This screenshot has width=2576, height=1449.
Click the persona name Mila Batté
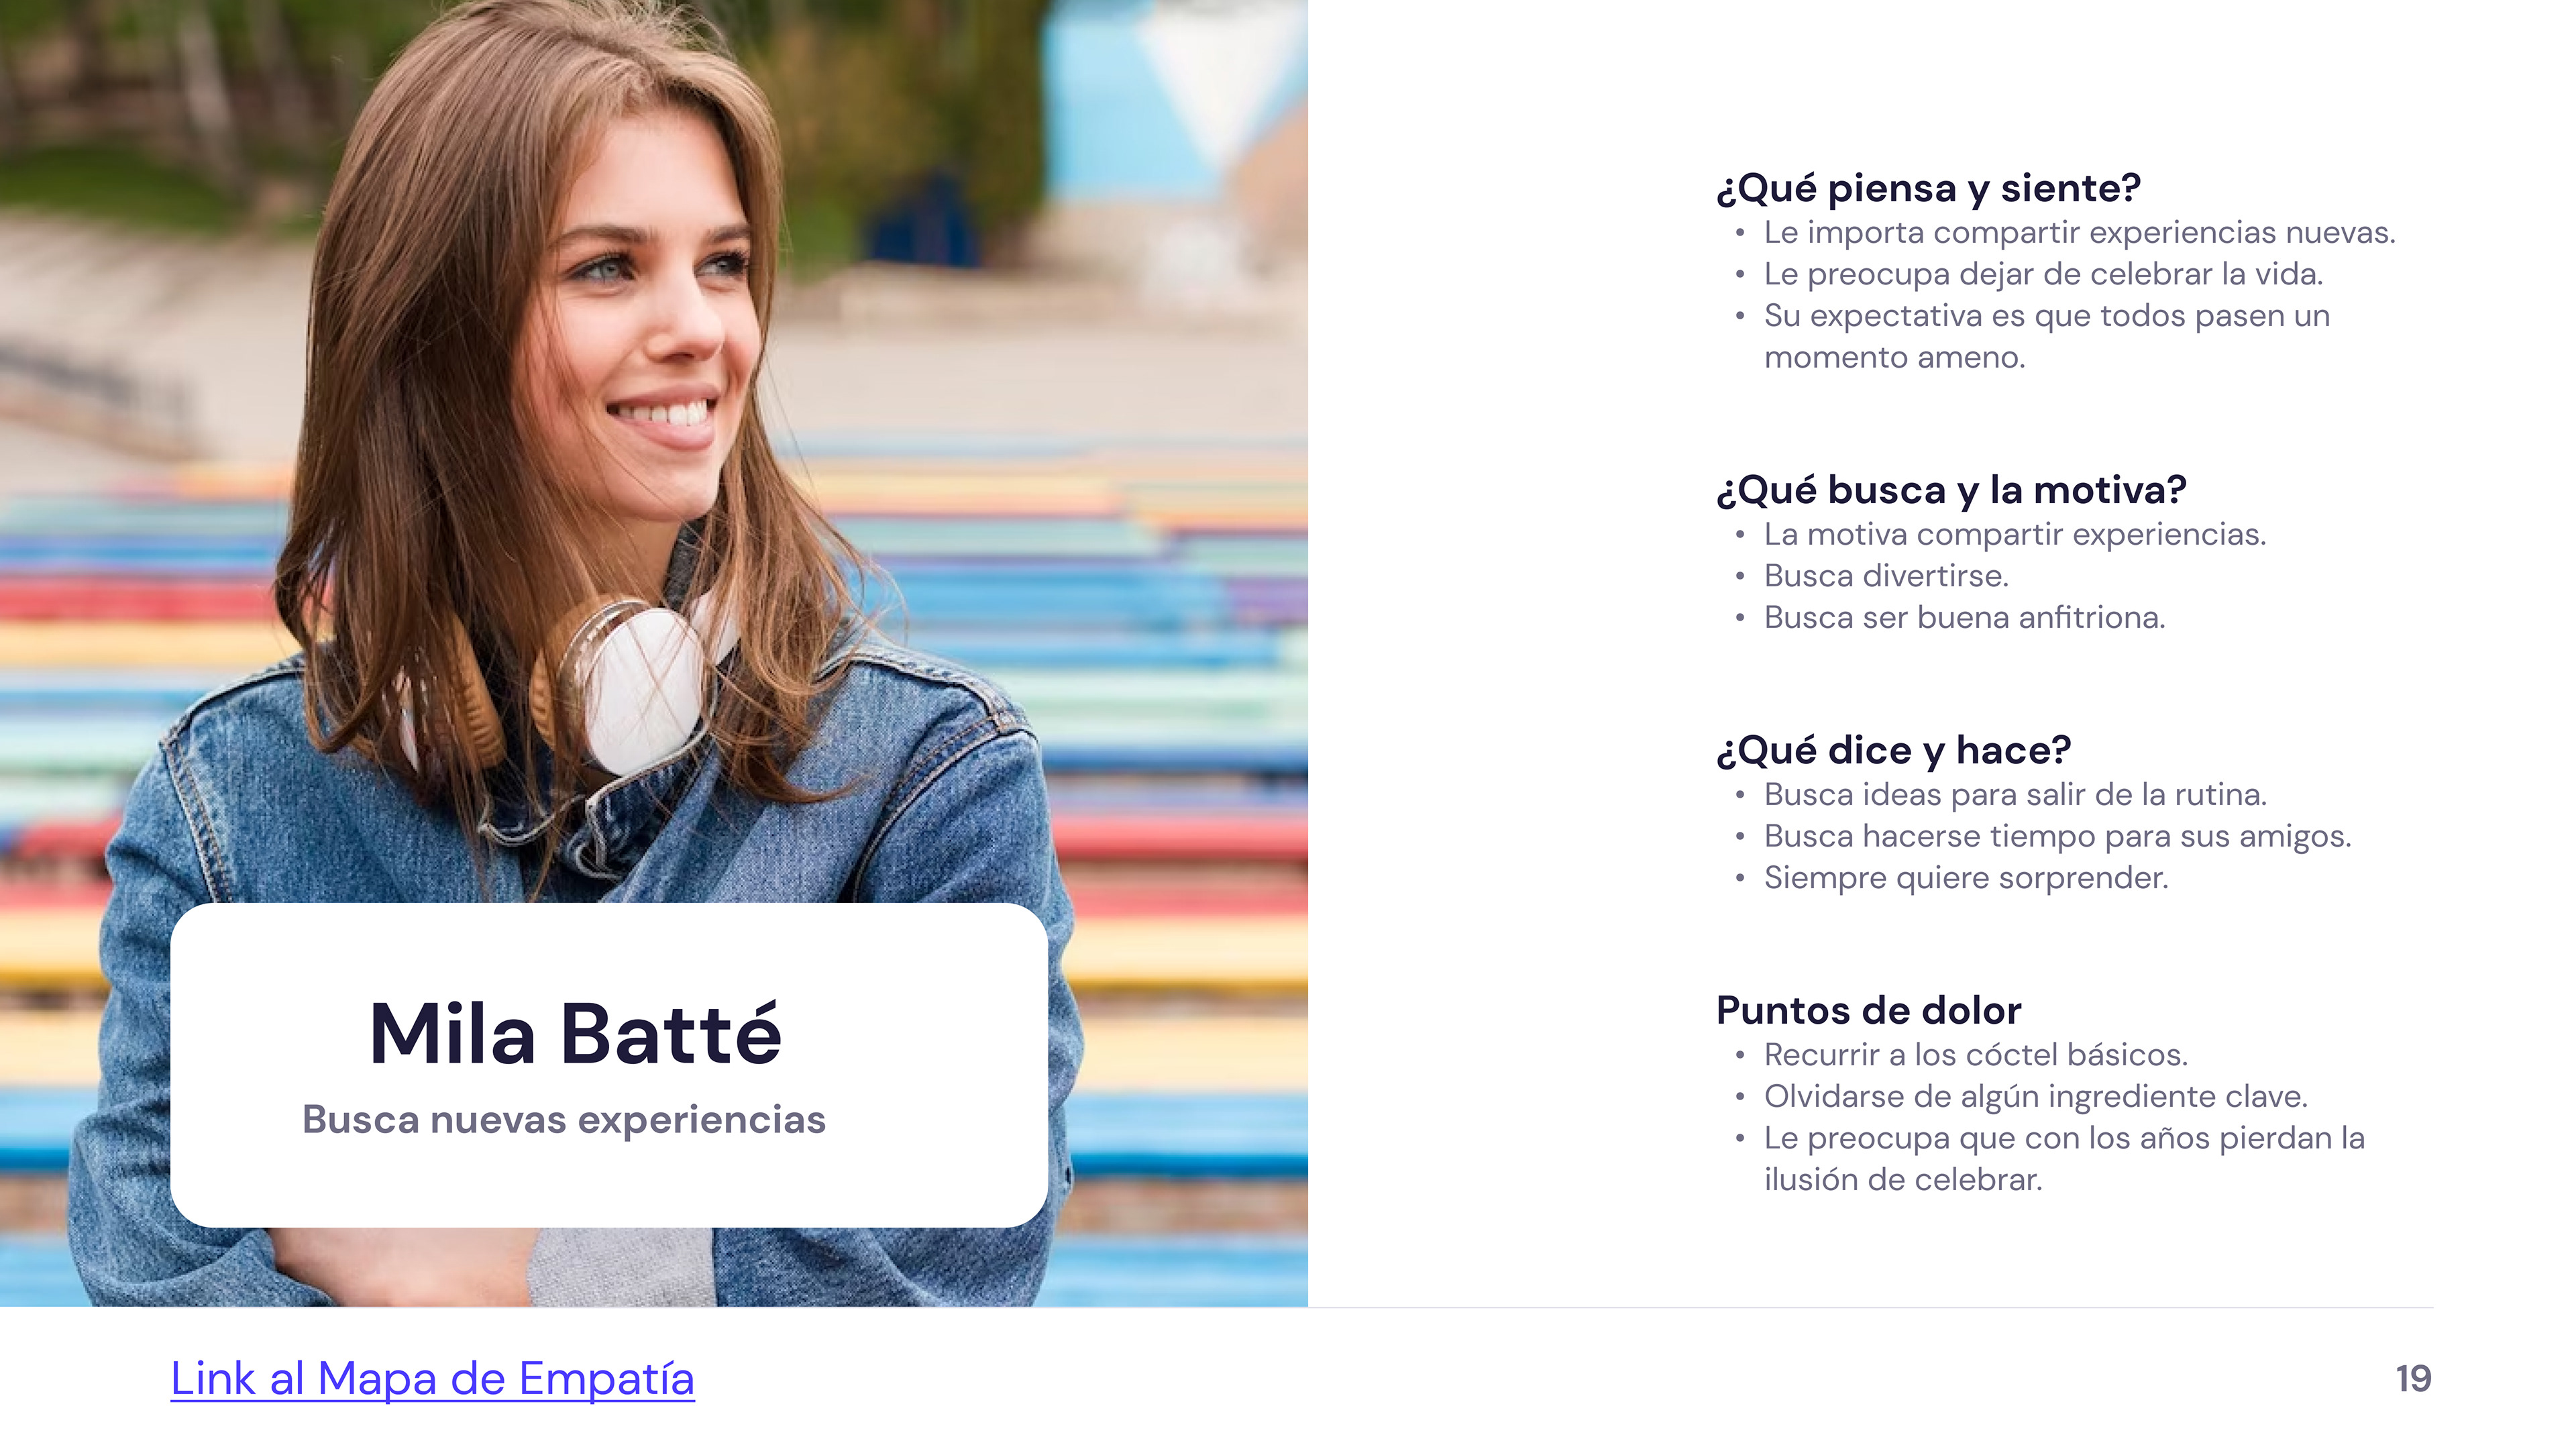[575, 1033]
